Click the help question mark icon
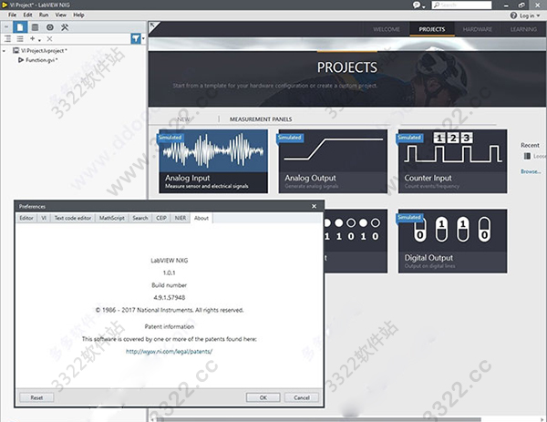 513,15
